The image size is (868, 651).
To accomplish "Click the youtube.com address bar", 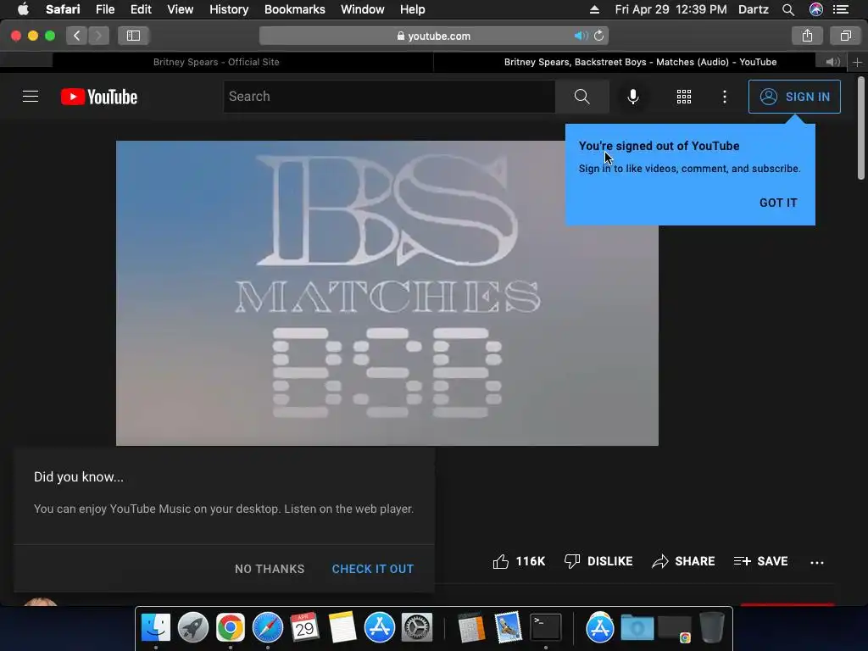I will point(433,36).
